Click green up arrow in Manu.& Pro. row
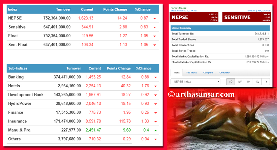The width and height of the screenshot is (277, 150). coord(155,130)
